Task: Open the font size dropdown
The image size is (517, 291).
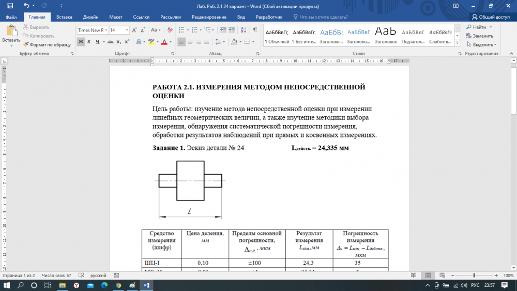Action: [127, 30]
